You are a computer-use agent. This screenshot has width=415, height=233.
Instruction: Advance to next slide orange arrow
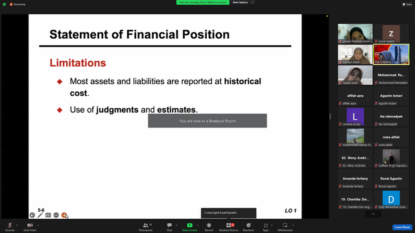tap(64, 215)
